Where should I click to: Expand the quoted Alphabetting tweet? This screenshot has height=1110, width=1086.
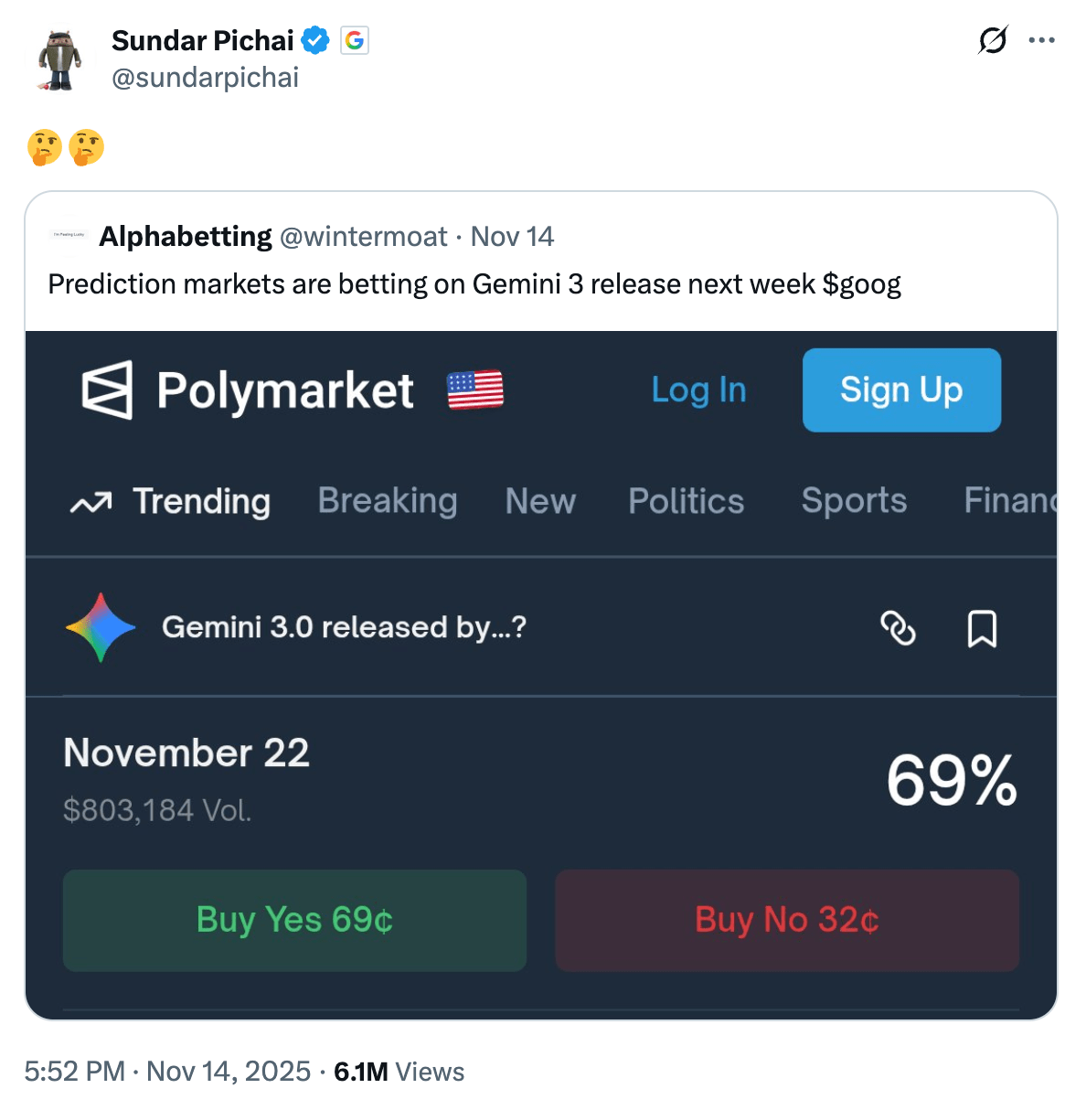pyautogui.click(x=474, y=283)
